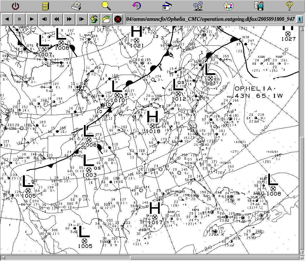Open help with the question mark icon
This screenshot has width=305, height=261.
[x=289, y=5]
